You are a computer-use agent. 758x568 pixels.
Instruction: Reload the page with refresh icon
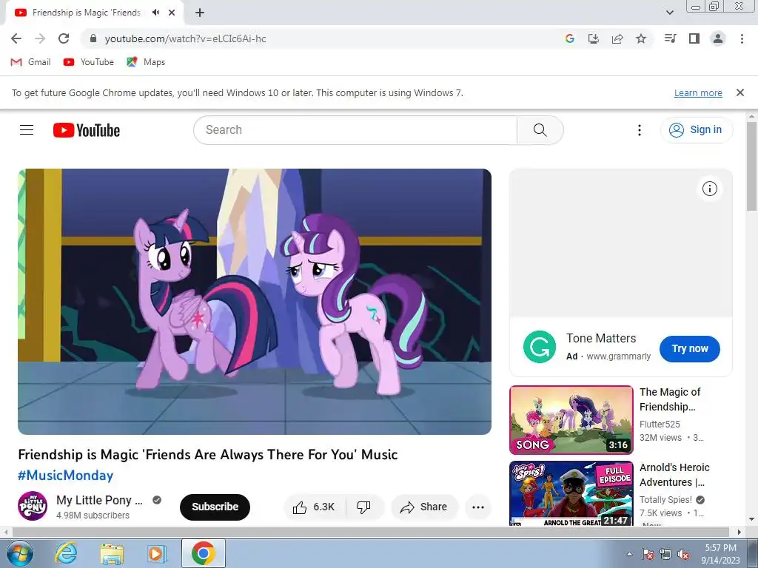click(64, 38)
